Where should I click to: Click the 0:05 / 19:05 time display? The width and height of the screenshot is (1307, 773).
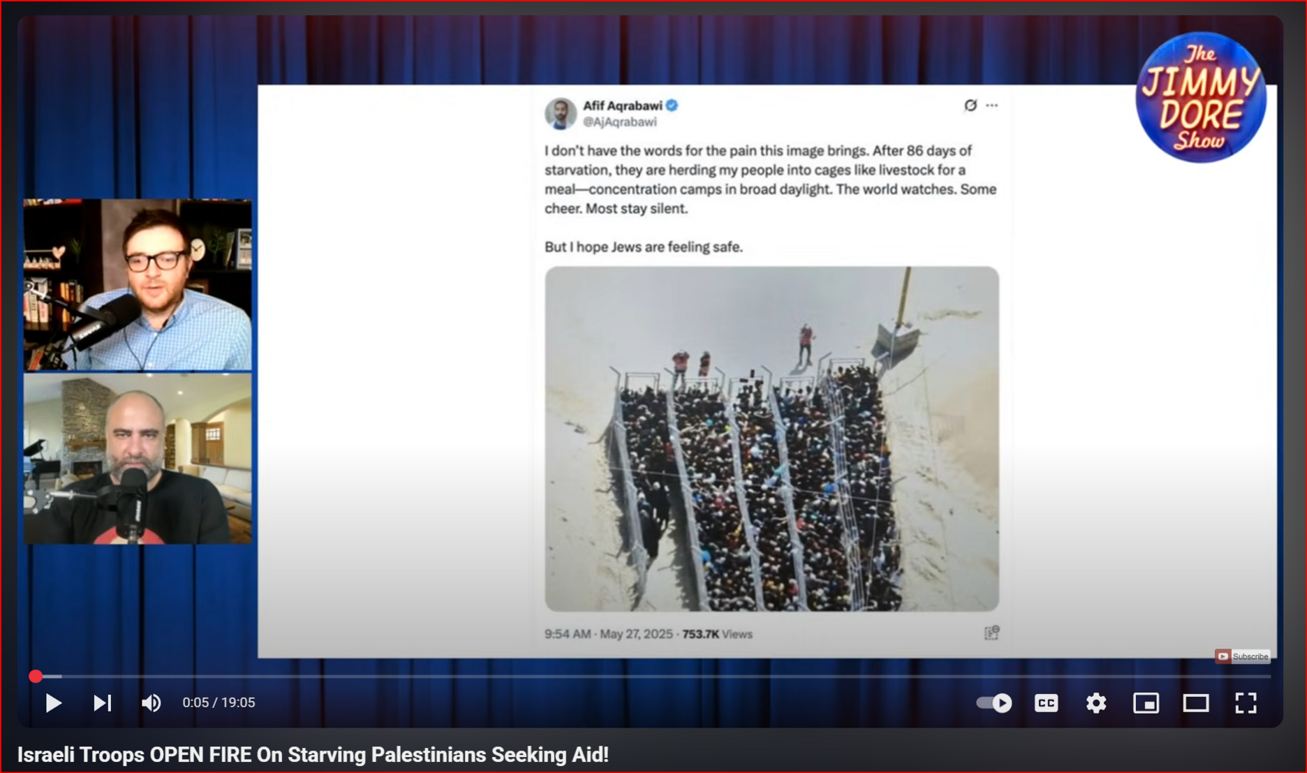coord(219,702)
